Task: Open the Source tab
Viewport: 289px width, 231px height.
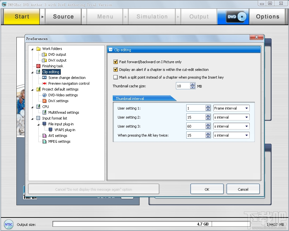Action: click(x=63, y=16)
